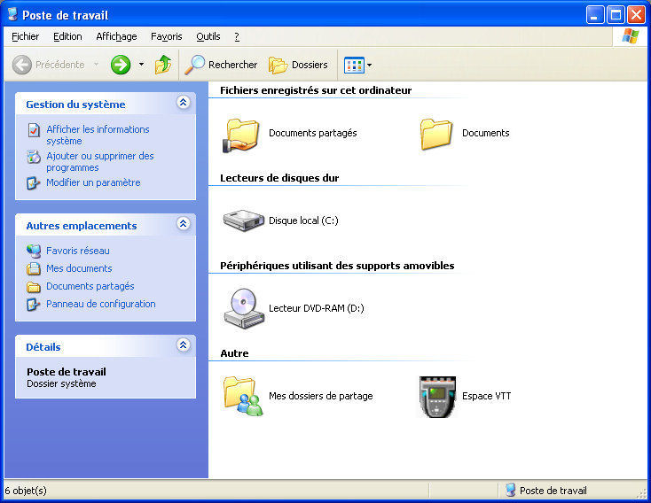Minimize the Poste de travail window
The height and width of the screenshot is (503, 651).
pyautogui.click(x=595, y=15)
